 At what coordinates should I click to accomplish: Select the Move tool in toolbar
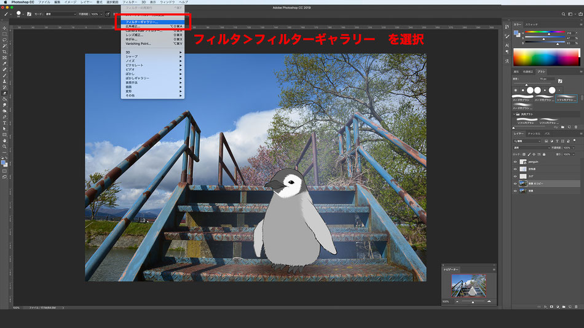4,28
